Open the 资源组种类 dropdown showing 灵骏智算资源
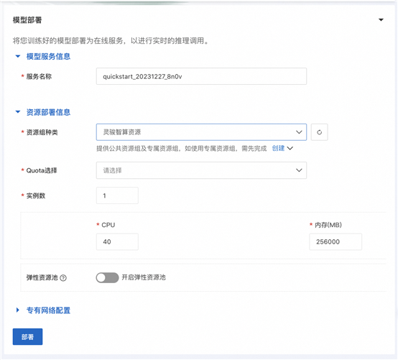 pos(201,132)
